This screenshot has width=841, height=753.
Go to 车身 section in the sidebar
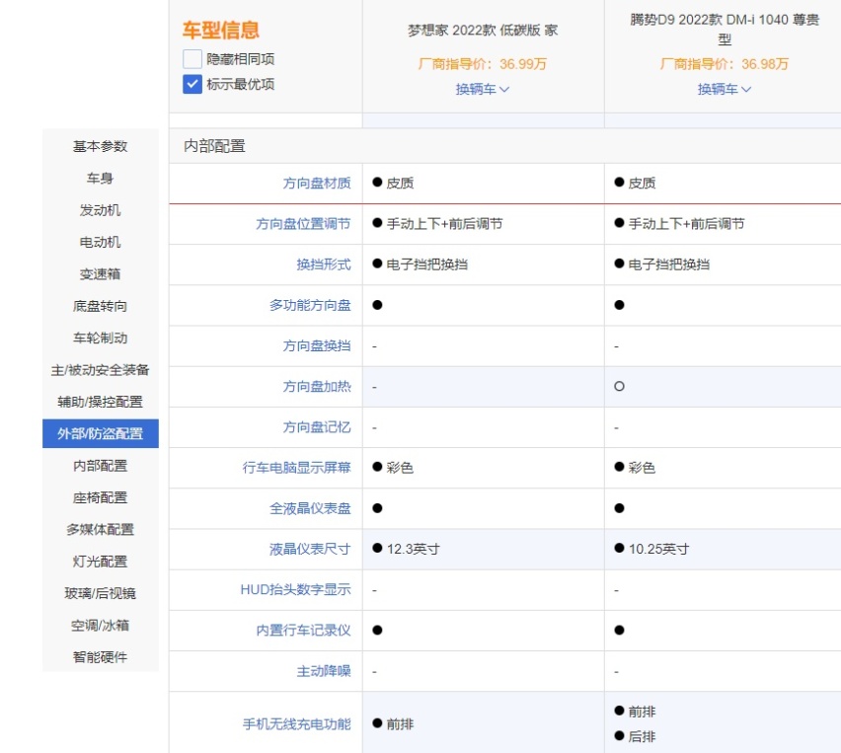click(x=101, y=178)
